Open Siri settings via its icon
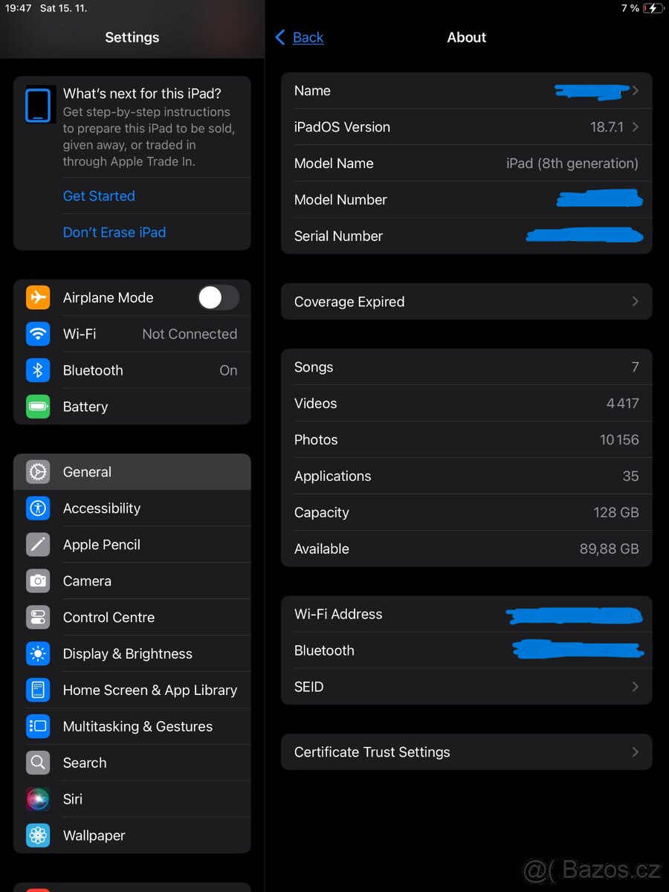Viewport: 669px width, 892px height. coord(38,799)
